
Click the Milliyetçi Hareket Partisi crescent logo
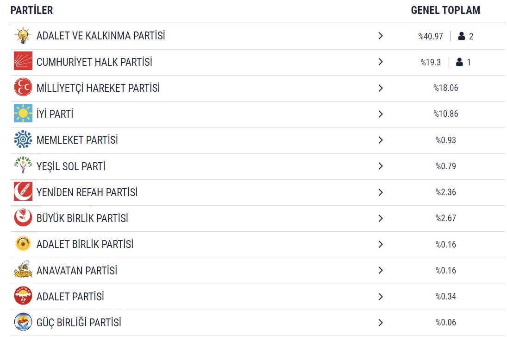click(x=23, y=88)
